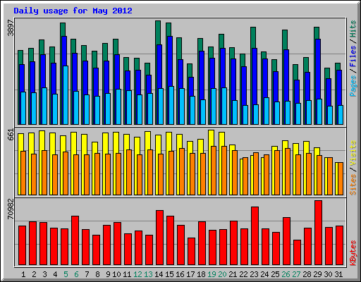This screenshot has height=282, width=361.
Task: Select the top of green Hits bar, day 26
Action: pyautogui.click(x=285, y=39)
